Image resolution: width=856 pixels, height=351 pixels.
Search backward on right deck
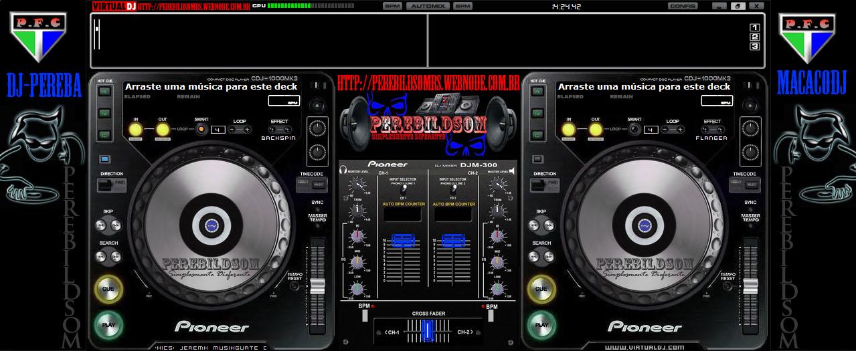tap(535, 256)
